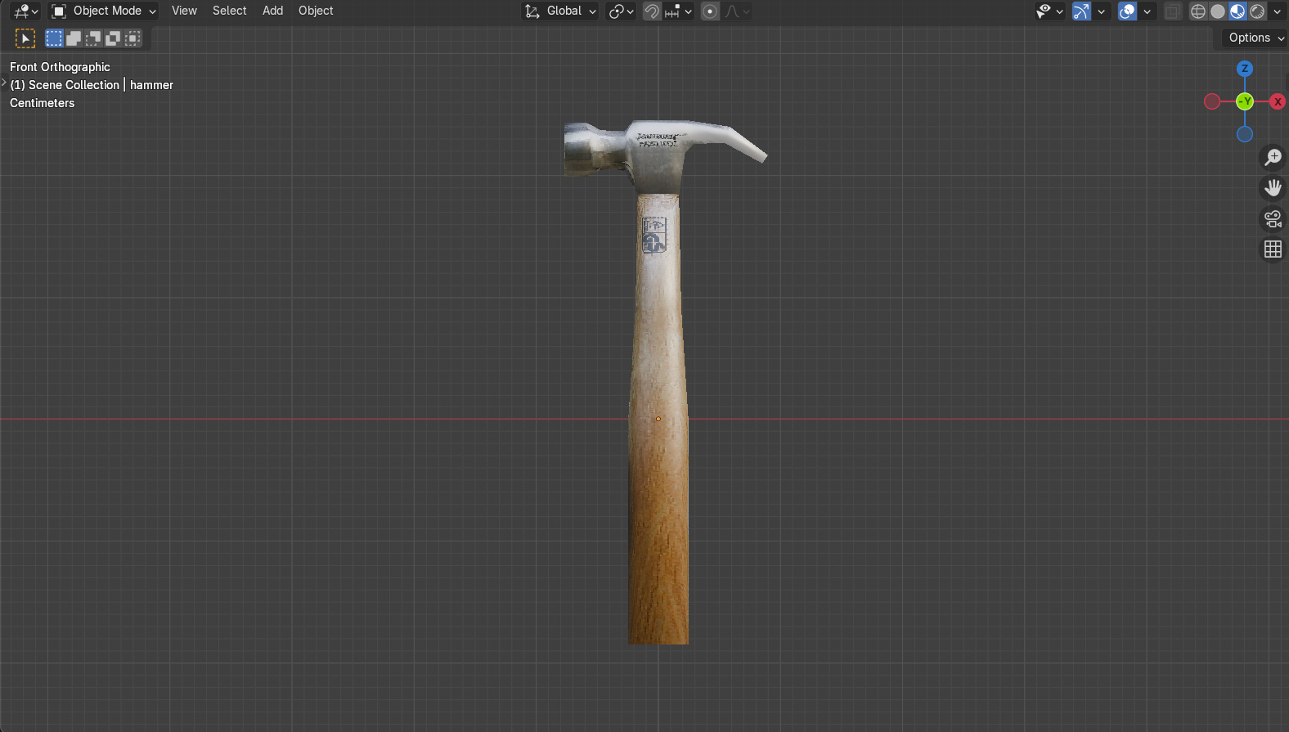Toggle snapping with the magnet icon
The width and height of the screenshot is (1289, 732).
(652, 11)
